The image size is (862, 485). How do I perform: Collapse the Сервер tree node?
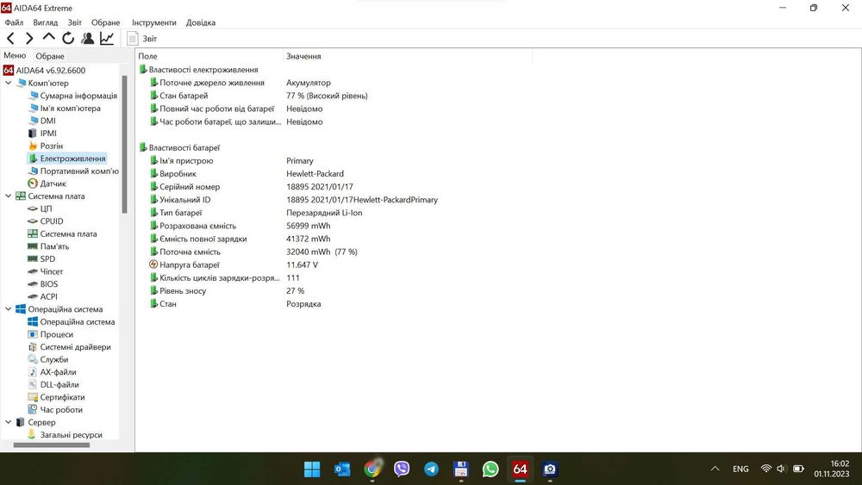pos(9,422)
